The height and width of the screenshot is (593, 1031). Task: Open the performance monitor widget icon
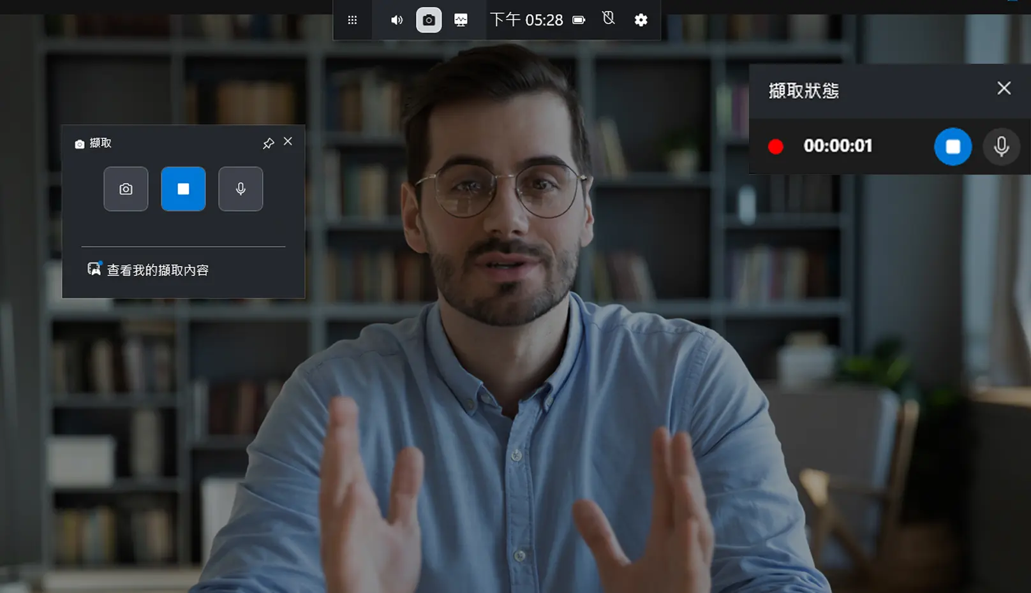(461, 20)
